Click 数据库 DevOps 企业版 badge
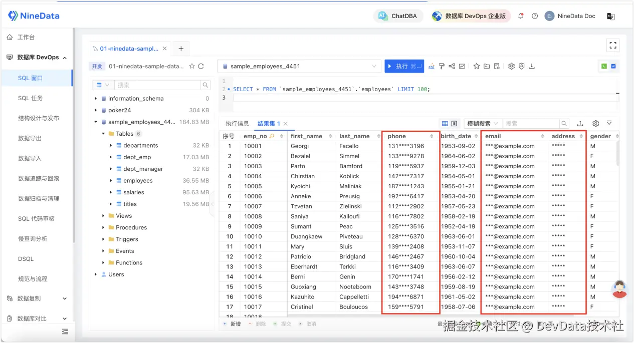The width and height of the screenshot is (634, 343). [471, 16]
